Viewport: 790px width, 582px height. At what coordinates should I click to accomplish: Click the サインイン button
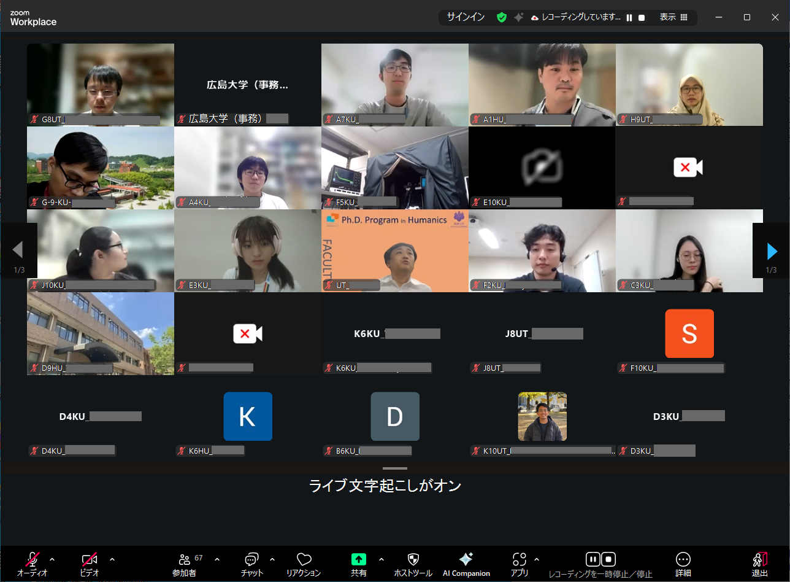coord(465,17)
